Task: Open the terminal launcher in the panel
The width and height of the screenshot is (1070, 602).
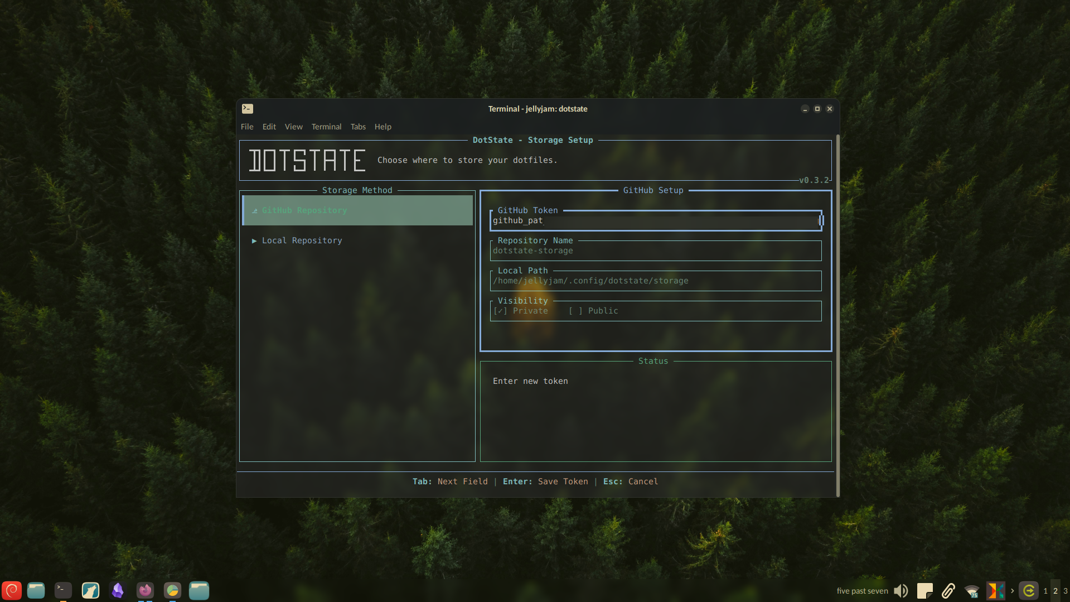Action: click(63, 590)
